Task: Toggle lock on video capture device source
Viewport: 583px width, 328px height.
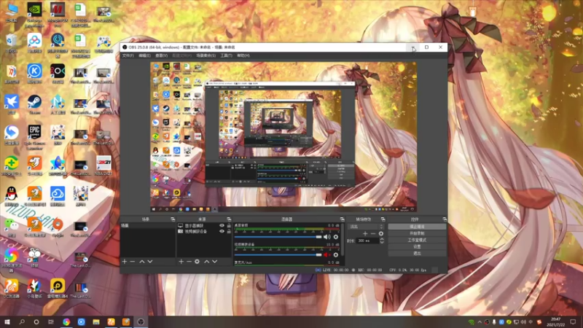Action: tap(229, 231)
